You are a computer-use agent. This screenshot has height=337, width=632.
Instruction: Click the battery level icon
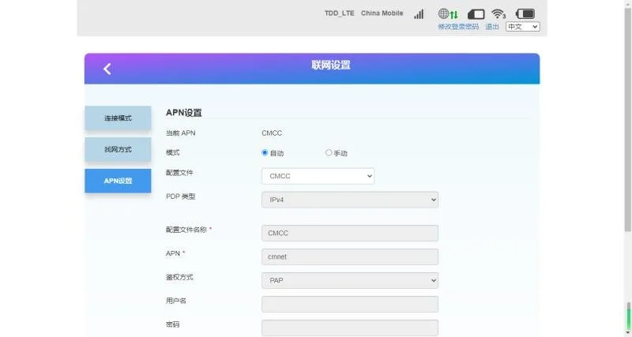coord(525,13)
